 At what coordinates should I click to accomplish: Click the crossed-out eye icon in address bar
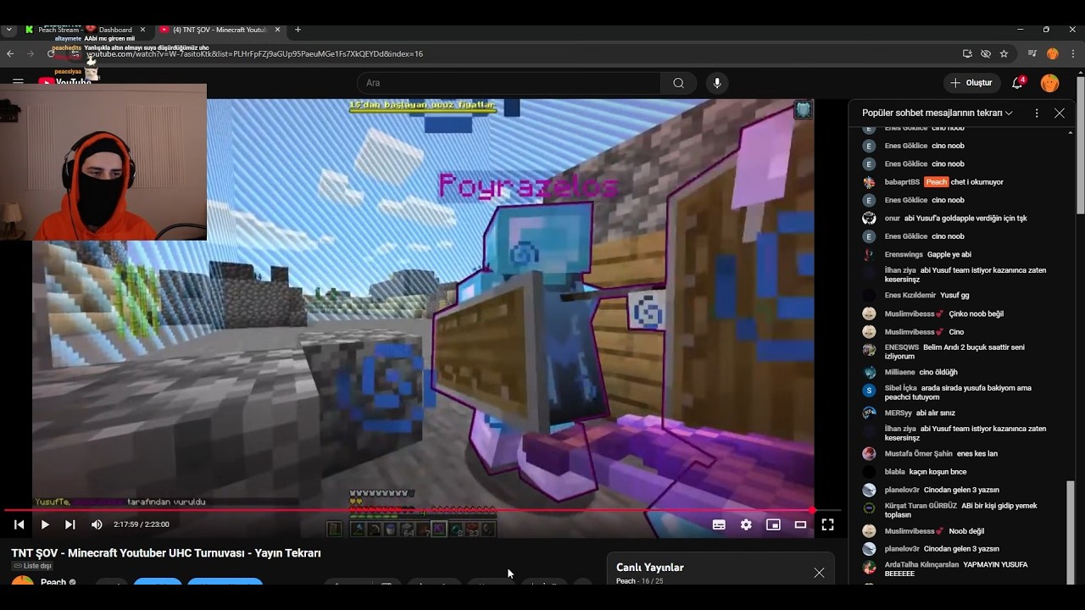coord(986,53)
